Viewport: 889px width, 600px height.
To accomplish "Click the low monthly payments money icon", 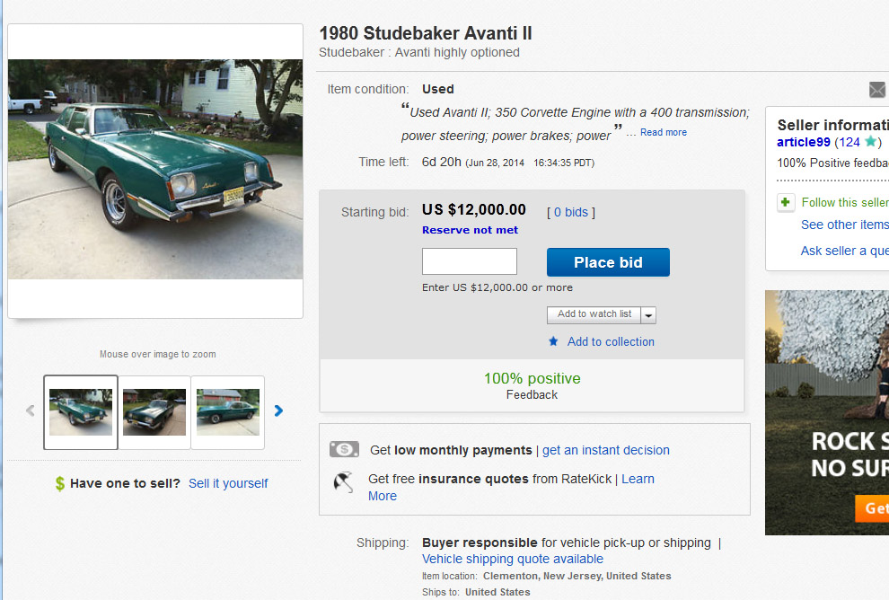I will pos(344,450).
